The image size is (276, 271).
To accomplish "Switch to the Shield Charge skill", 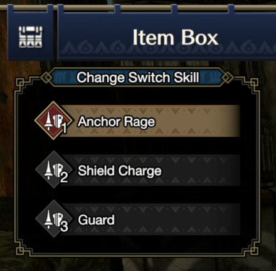I will pos(120,171).
